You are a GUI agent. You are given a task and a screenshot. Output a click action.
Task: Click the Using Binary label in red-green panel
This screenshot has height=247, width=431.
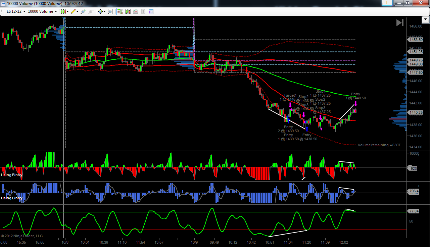(x=12, y=175)
